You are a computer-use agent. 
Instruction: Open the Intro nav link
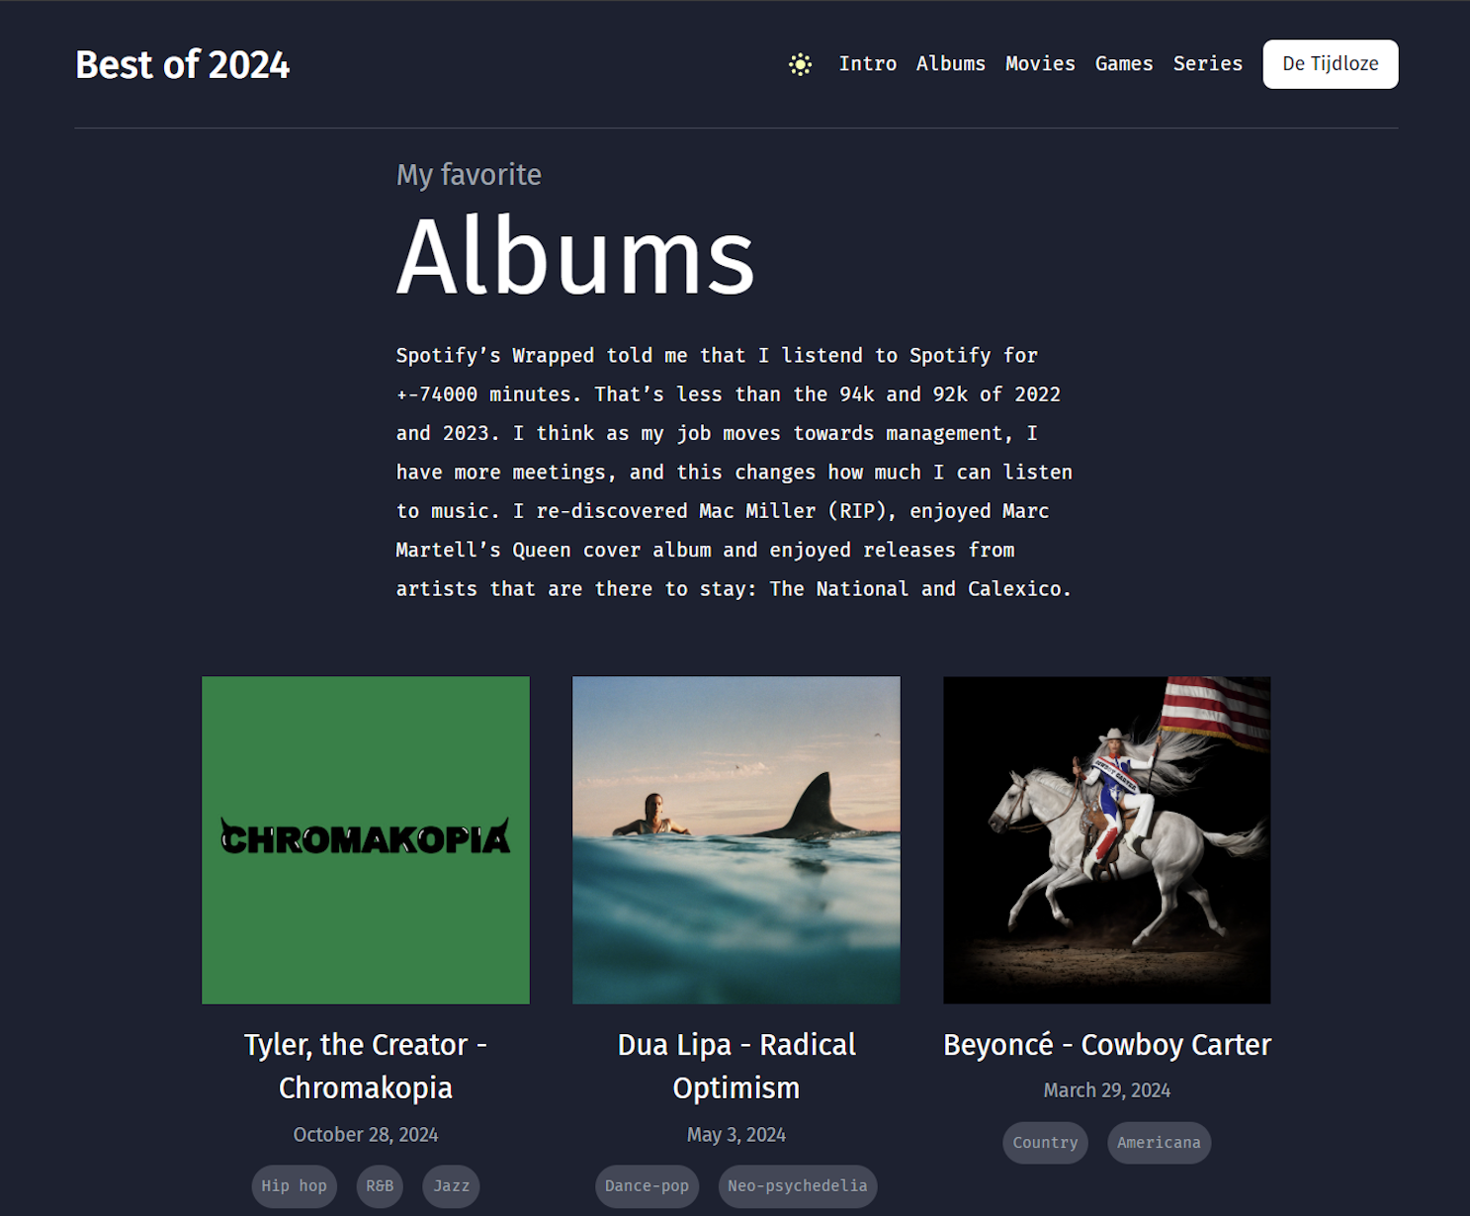867,63
